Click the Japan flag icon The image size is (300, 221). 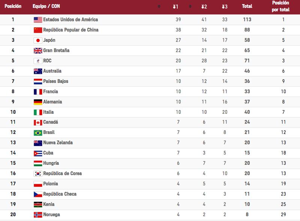38,40
